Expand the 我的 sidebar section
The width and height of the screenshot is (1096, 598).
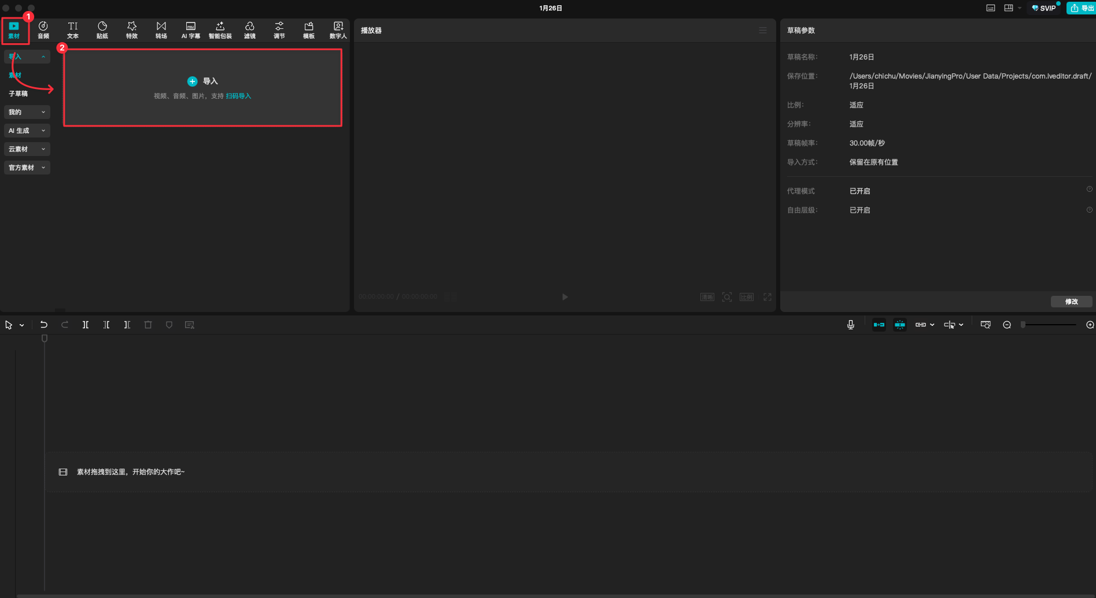click(27, 112)
